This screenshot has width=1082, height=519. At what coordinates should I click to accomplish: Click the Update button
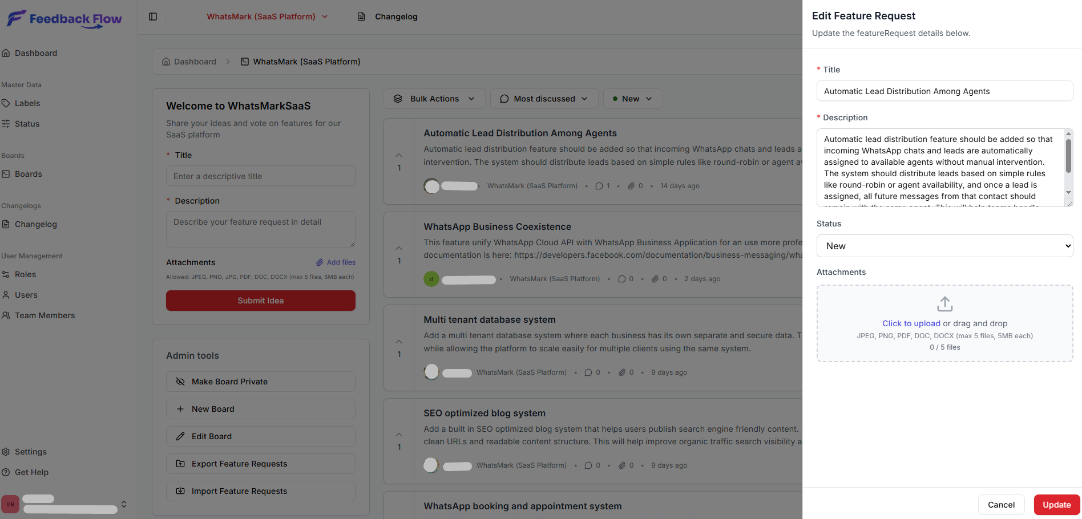point(1056,505)
